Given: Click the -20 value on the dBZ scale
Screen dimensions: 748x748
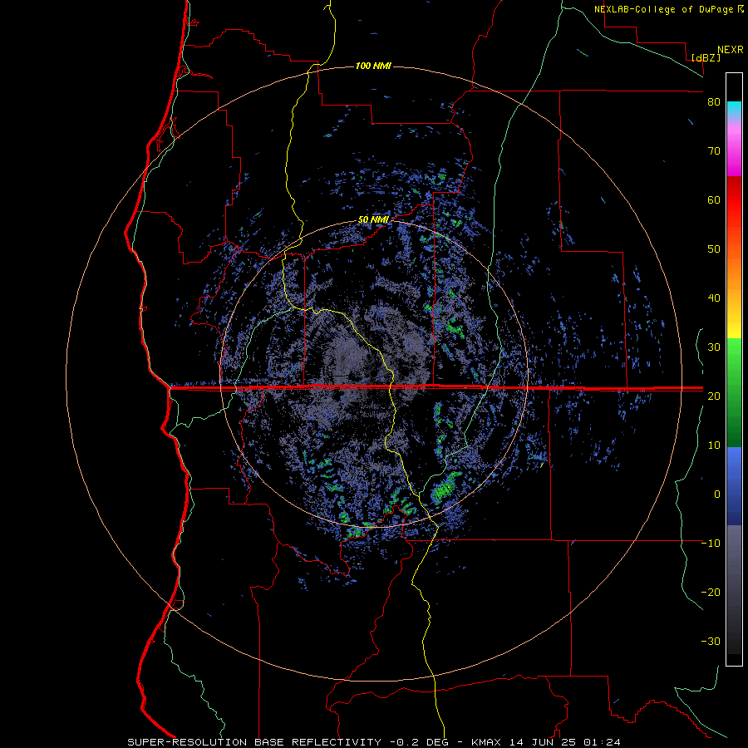Looking at the screenshot, I should 711,592.
